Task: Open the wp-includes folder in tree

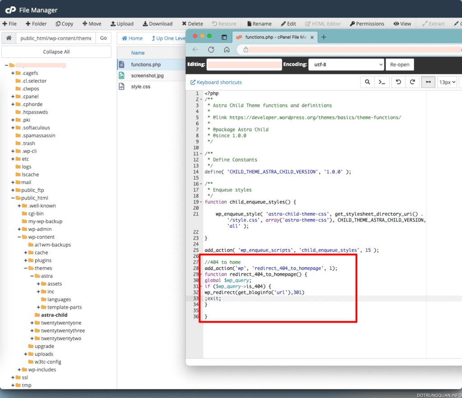Action: (42, 370)
